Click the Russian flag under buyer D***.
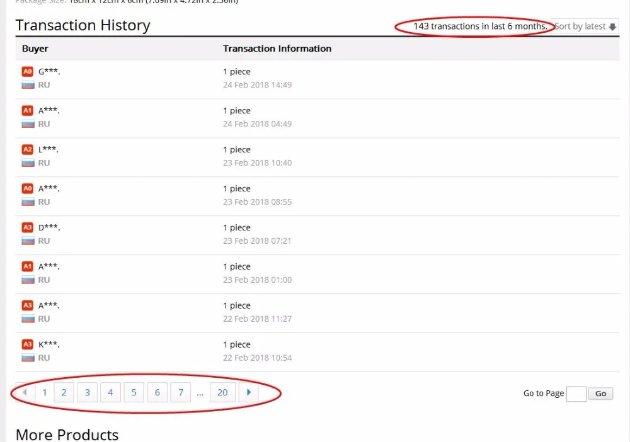The image size is (630, 442). (28, 241)
